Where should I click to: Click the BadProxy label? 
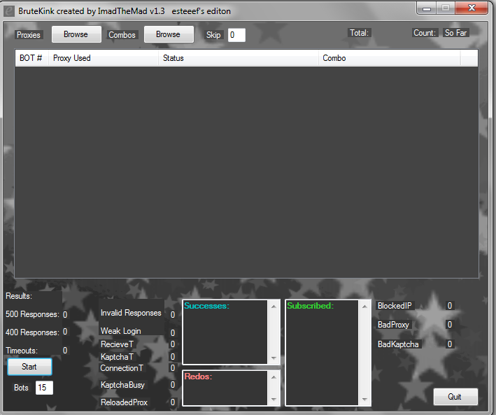[393, 325]
